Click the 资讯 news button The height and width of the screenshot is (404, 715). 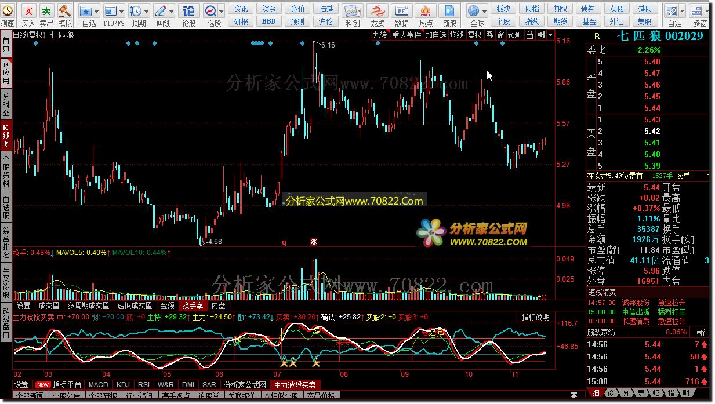click(x=241, y=9)
